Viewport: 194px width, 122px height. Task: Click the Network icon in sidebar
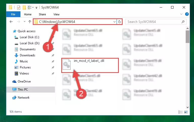point(14,98)
